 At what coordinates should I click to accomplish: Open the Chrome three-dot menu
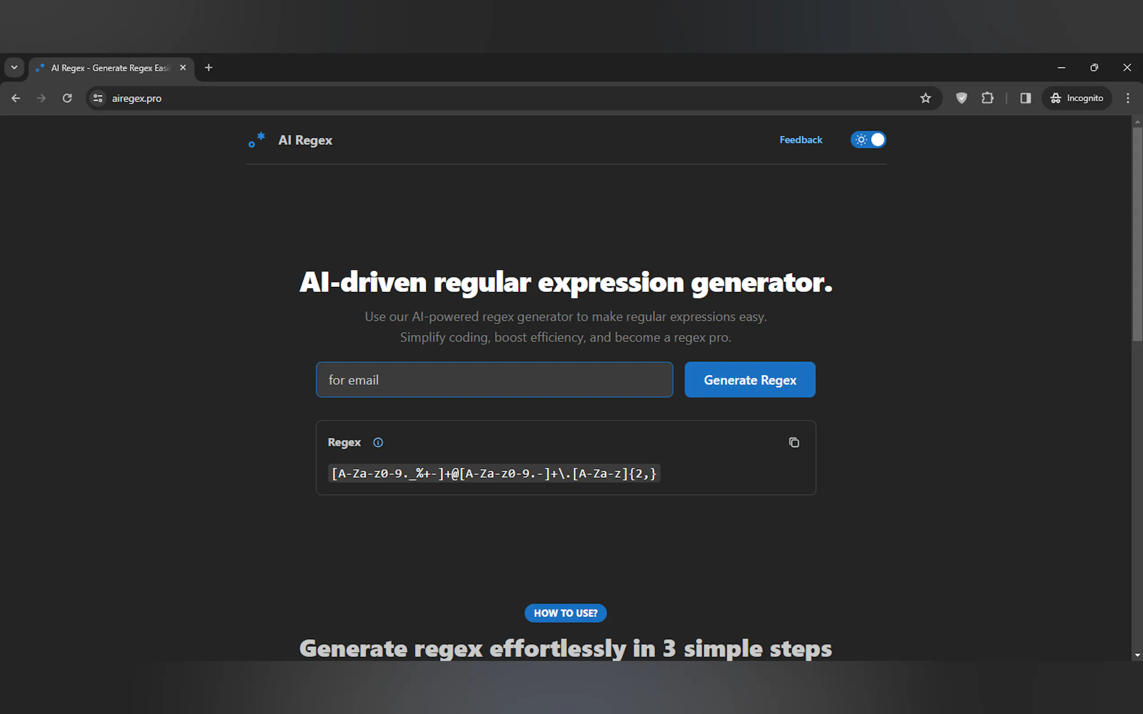tap(1127, 98)
